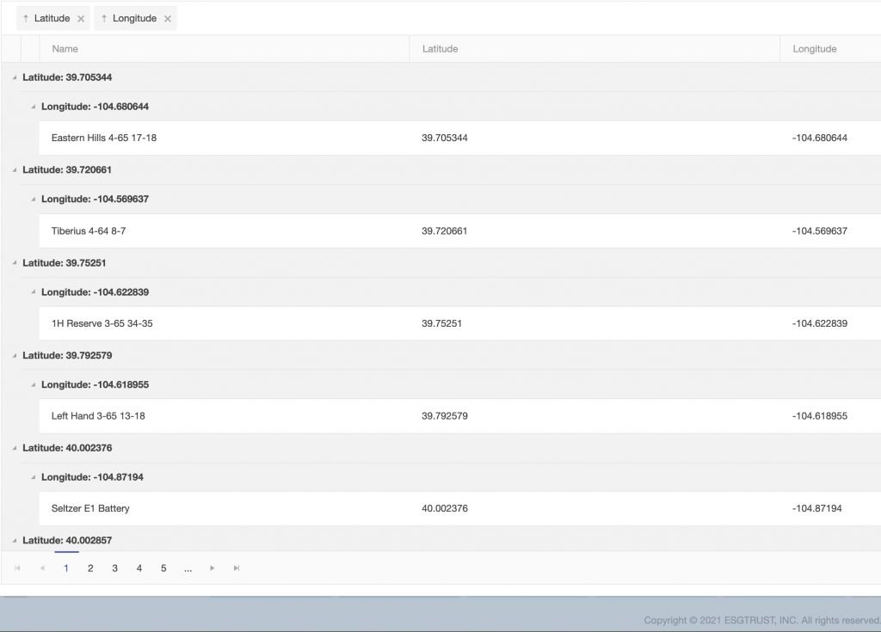Viewport: 881px width, 632px height.
Task: Go to previous page in pager
Action: 42,568
